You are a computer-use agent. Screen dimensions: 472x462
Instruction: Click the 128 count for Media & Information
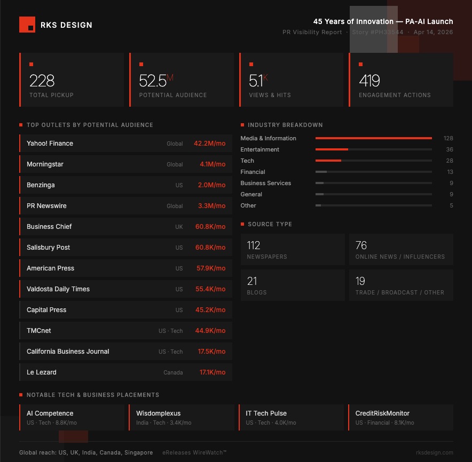click(x=448, y=138)
